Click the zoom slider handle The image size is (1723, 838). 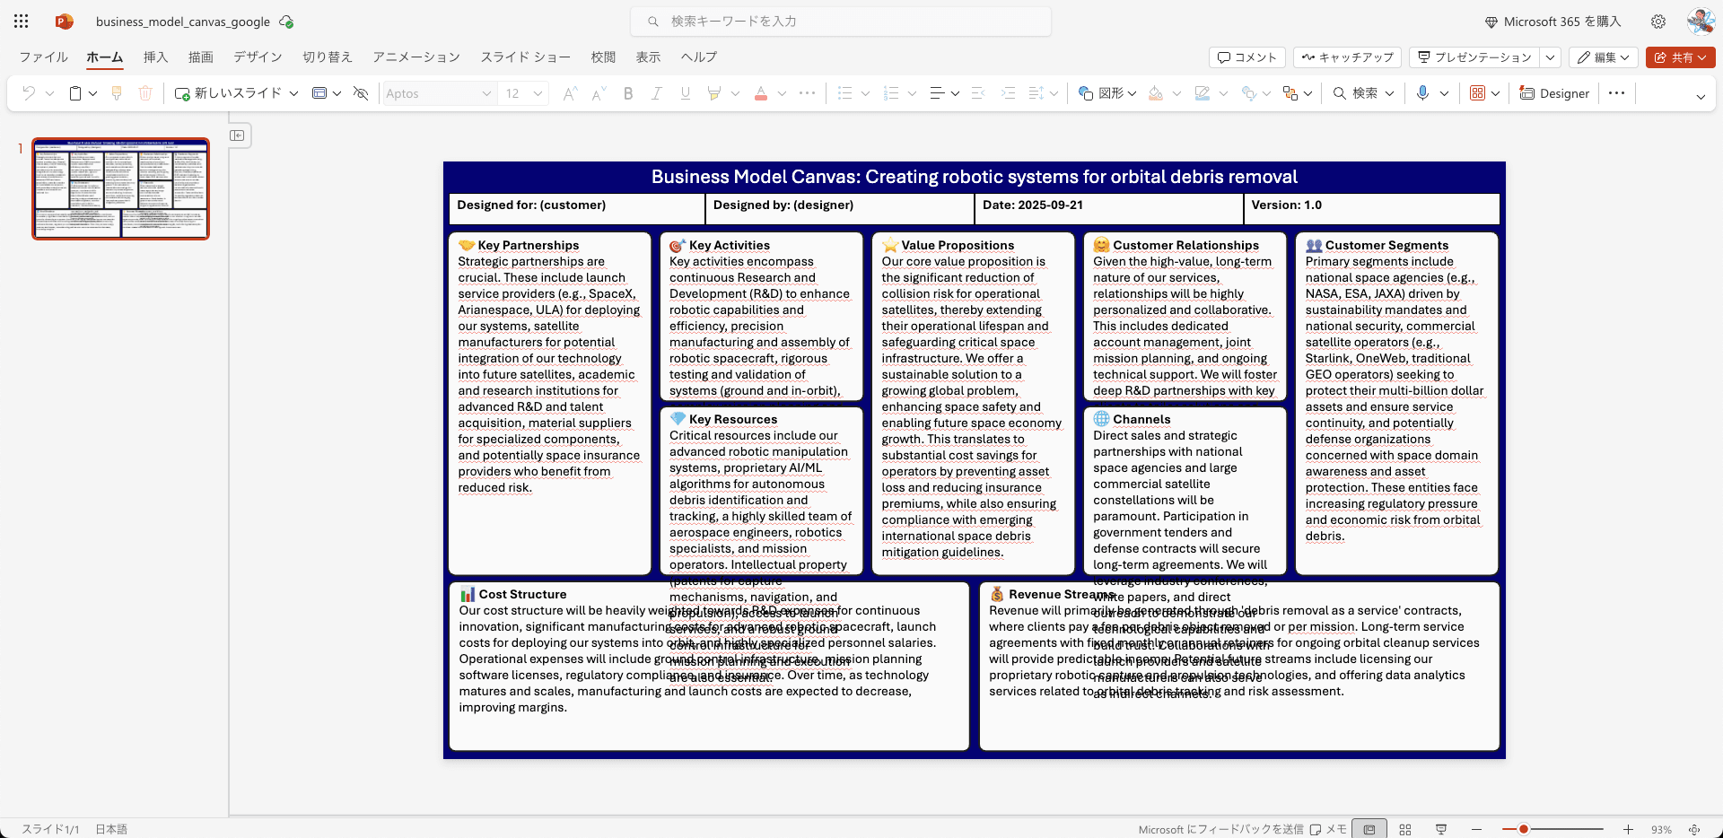(x=1523, y=830)
